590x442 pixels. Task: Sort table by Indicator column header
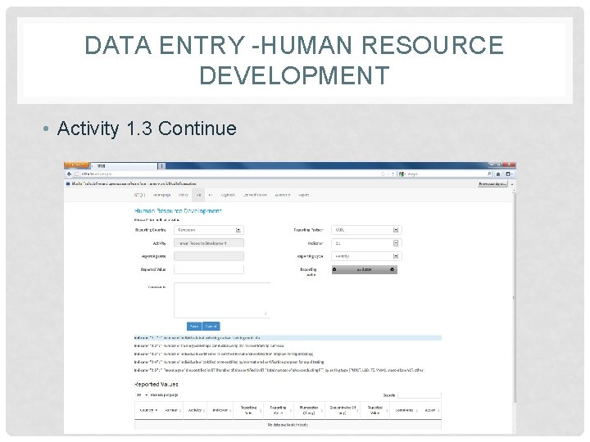(220, 410)
